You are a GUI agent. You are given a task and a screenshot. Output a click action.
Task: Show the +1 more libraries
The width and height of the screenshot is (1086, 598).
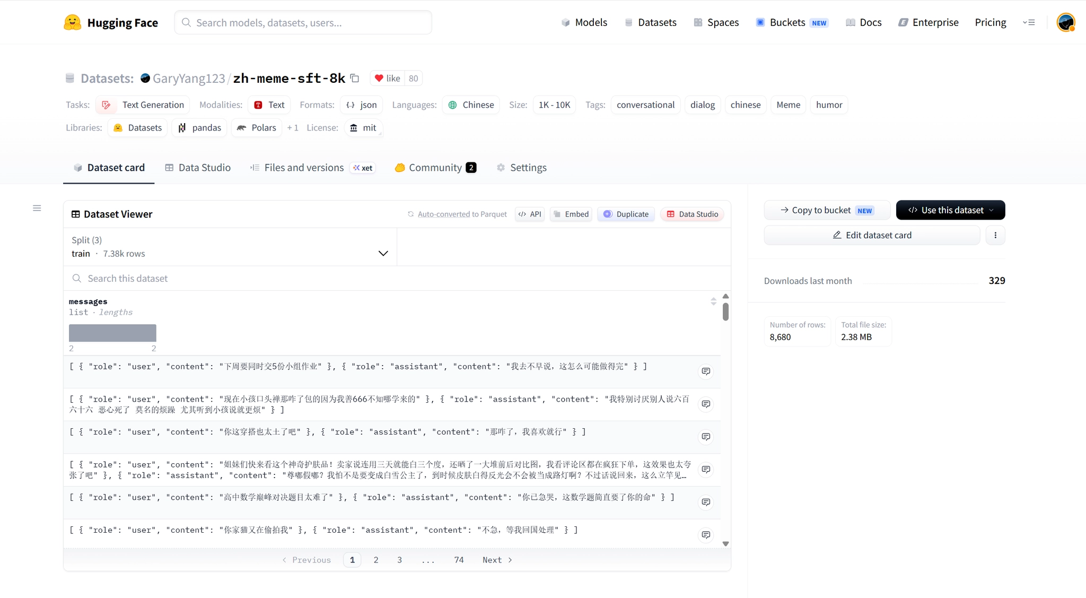click(293, 128)
